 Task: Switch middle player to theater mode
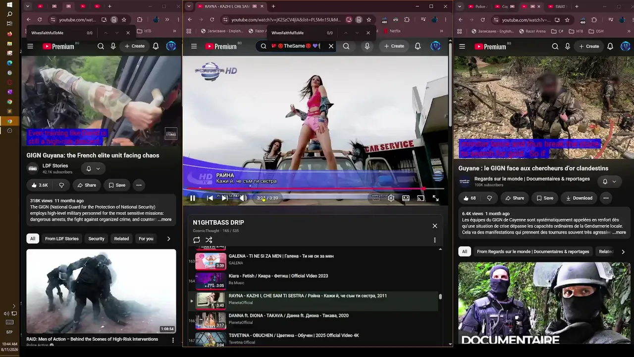(x=406, y=198)
